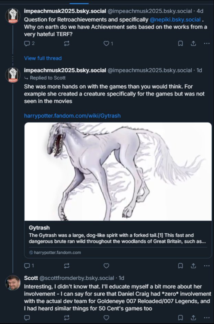
Task: Open @nepiki.bsky.social mention
Action: (x=175, y=20)
